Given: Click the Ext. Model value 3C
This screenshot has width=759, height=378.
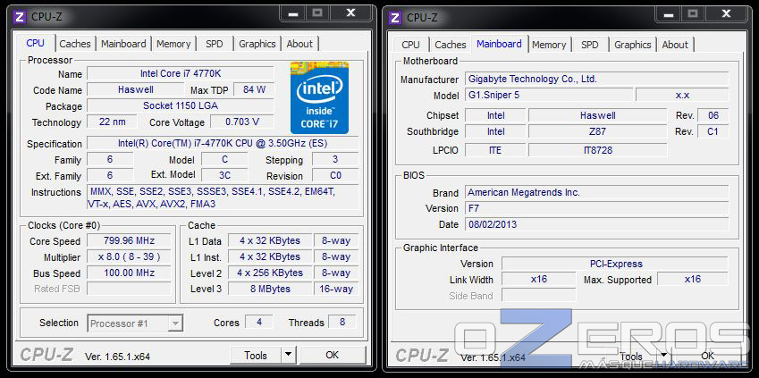Looking at the screenshot, I should click(224, 175).
